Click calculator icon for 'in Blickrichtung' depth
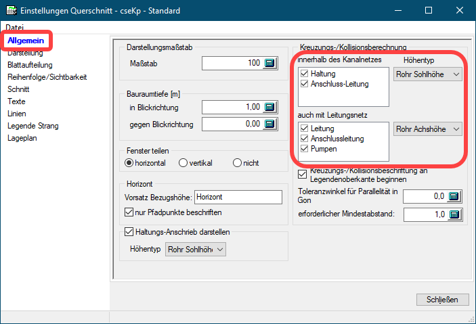The width and height of the screenshot is (476, 324). 270,107
